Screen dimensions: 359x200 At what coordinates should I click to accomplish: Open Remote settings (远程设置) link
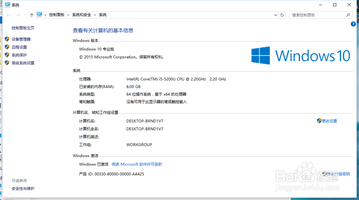19,47
